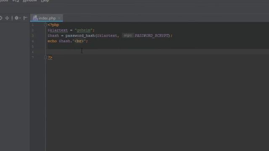Click the scroll from source icon
This screenshot has height=151, width=269.
point(1,18)
